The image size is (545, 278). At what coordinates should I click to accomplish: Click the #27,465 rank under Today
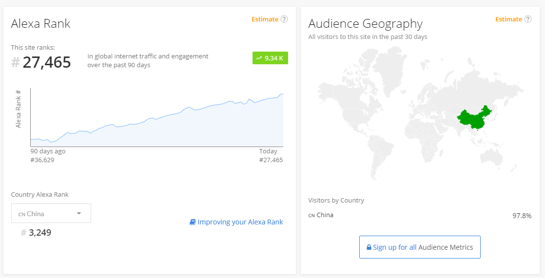[271, 160]
